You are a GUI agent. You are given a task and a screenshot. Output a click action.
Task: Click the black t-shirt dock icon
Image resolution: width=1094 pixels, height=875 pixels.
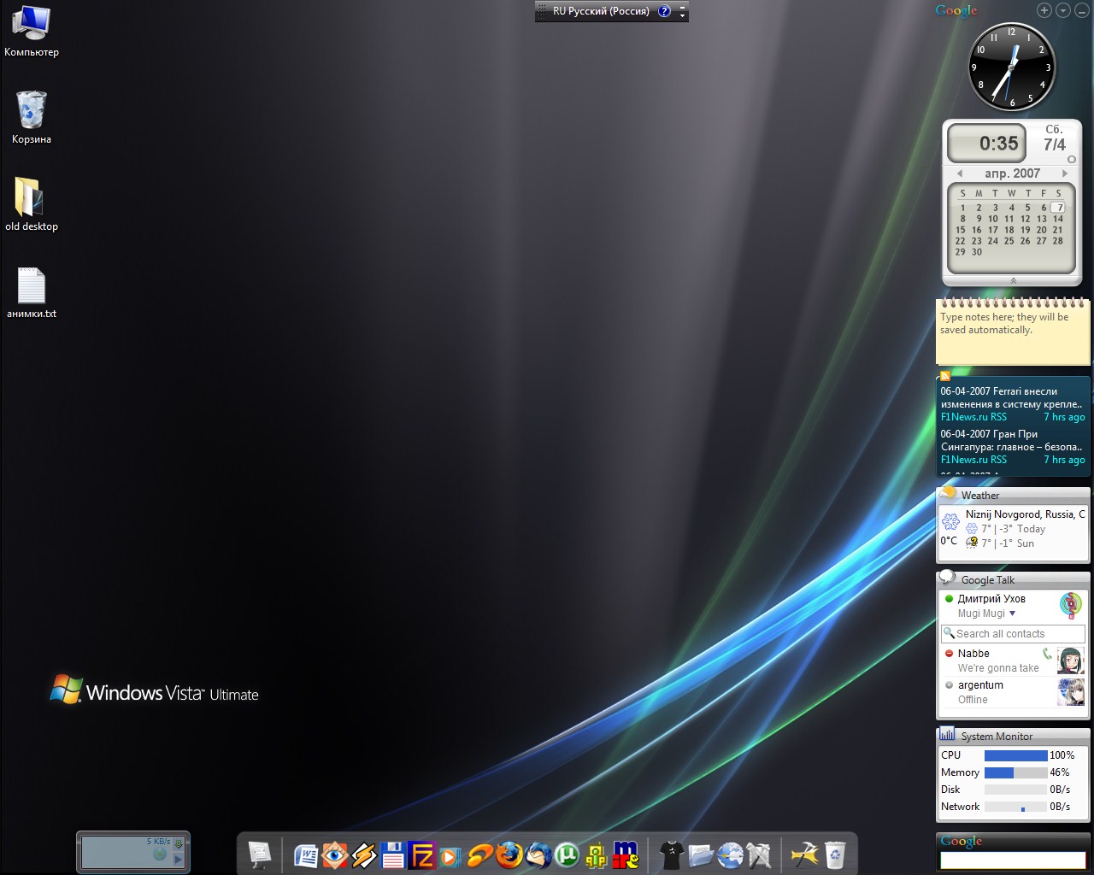[x=672, y=854]
